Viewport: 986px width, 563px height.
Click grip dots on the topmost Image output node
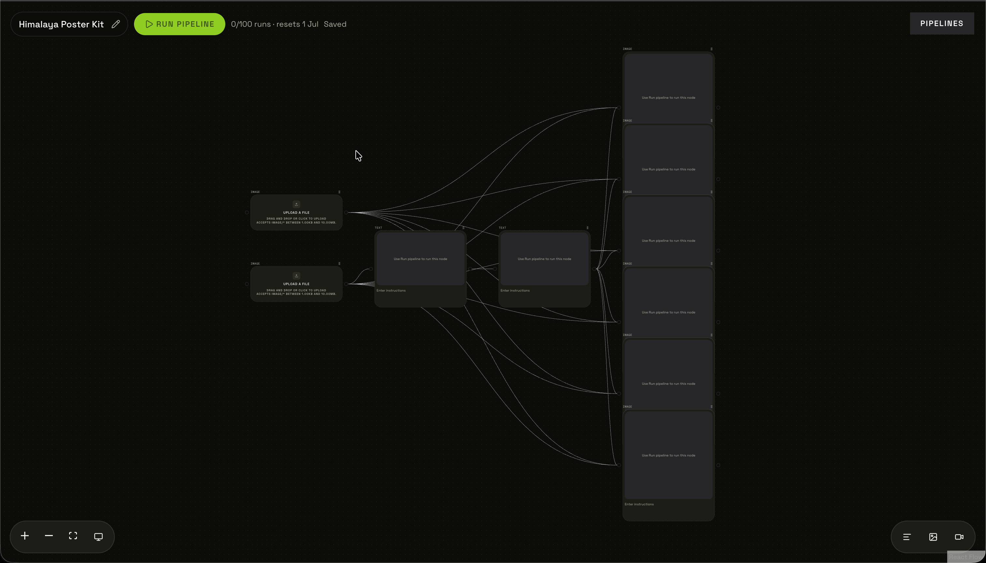tap(711, 49)
